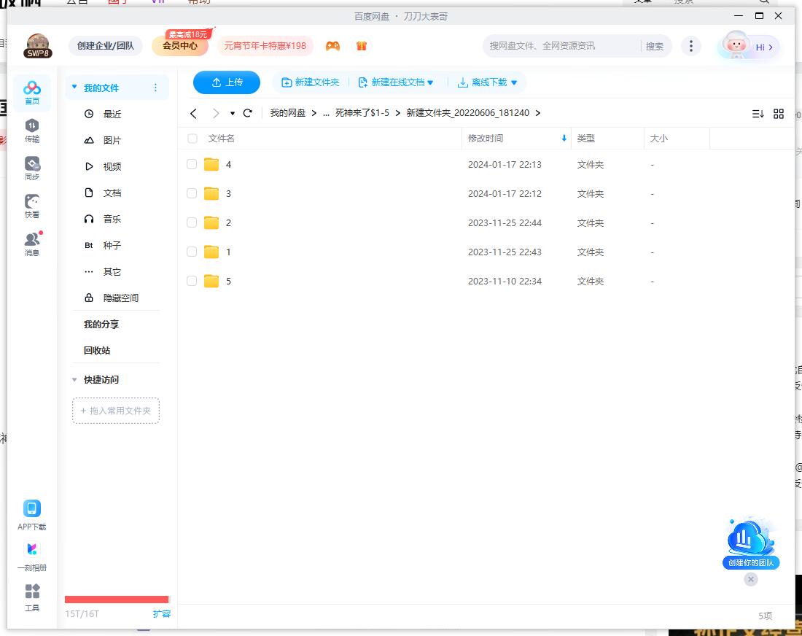This screenshot has height=636, width=802.
Task: Open folder 2 via its folder icon
Action: click(211, 222)
